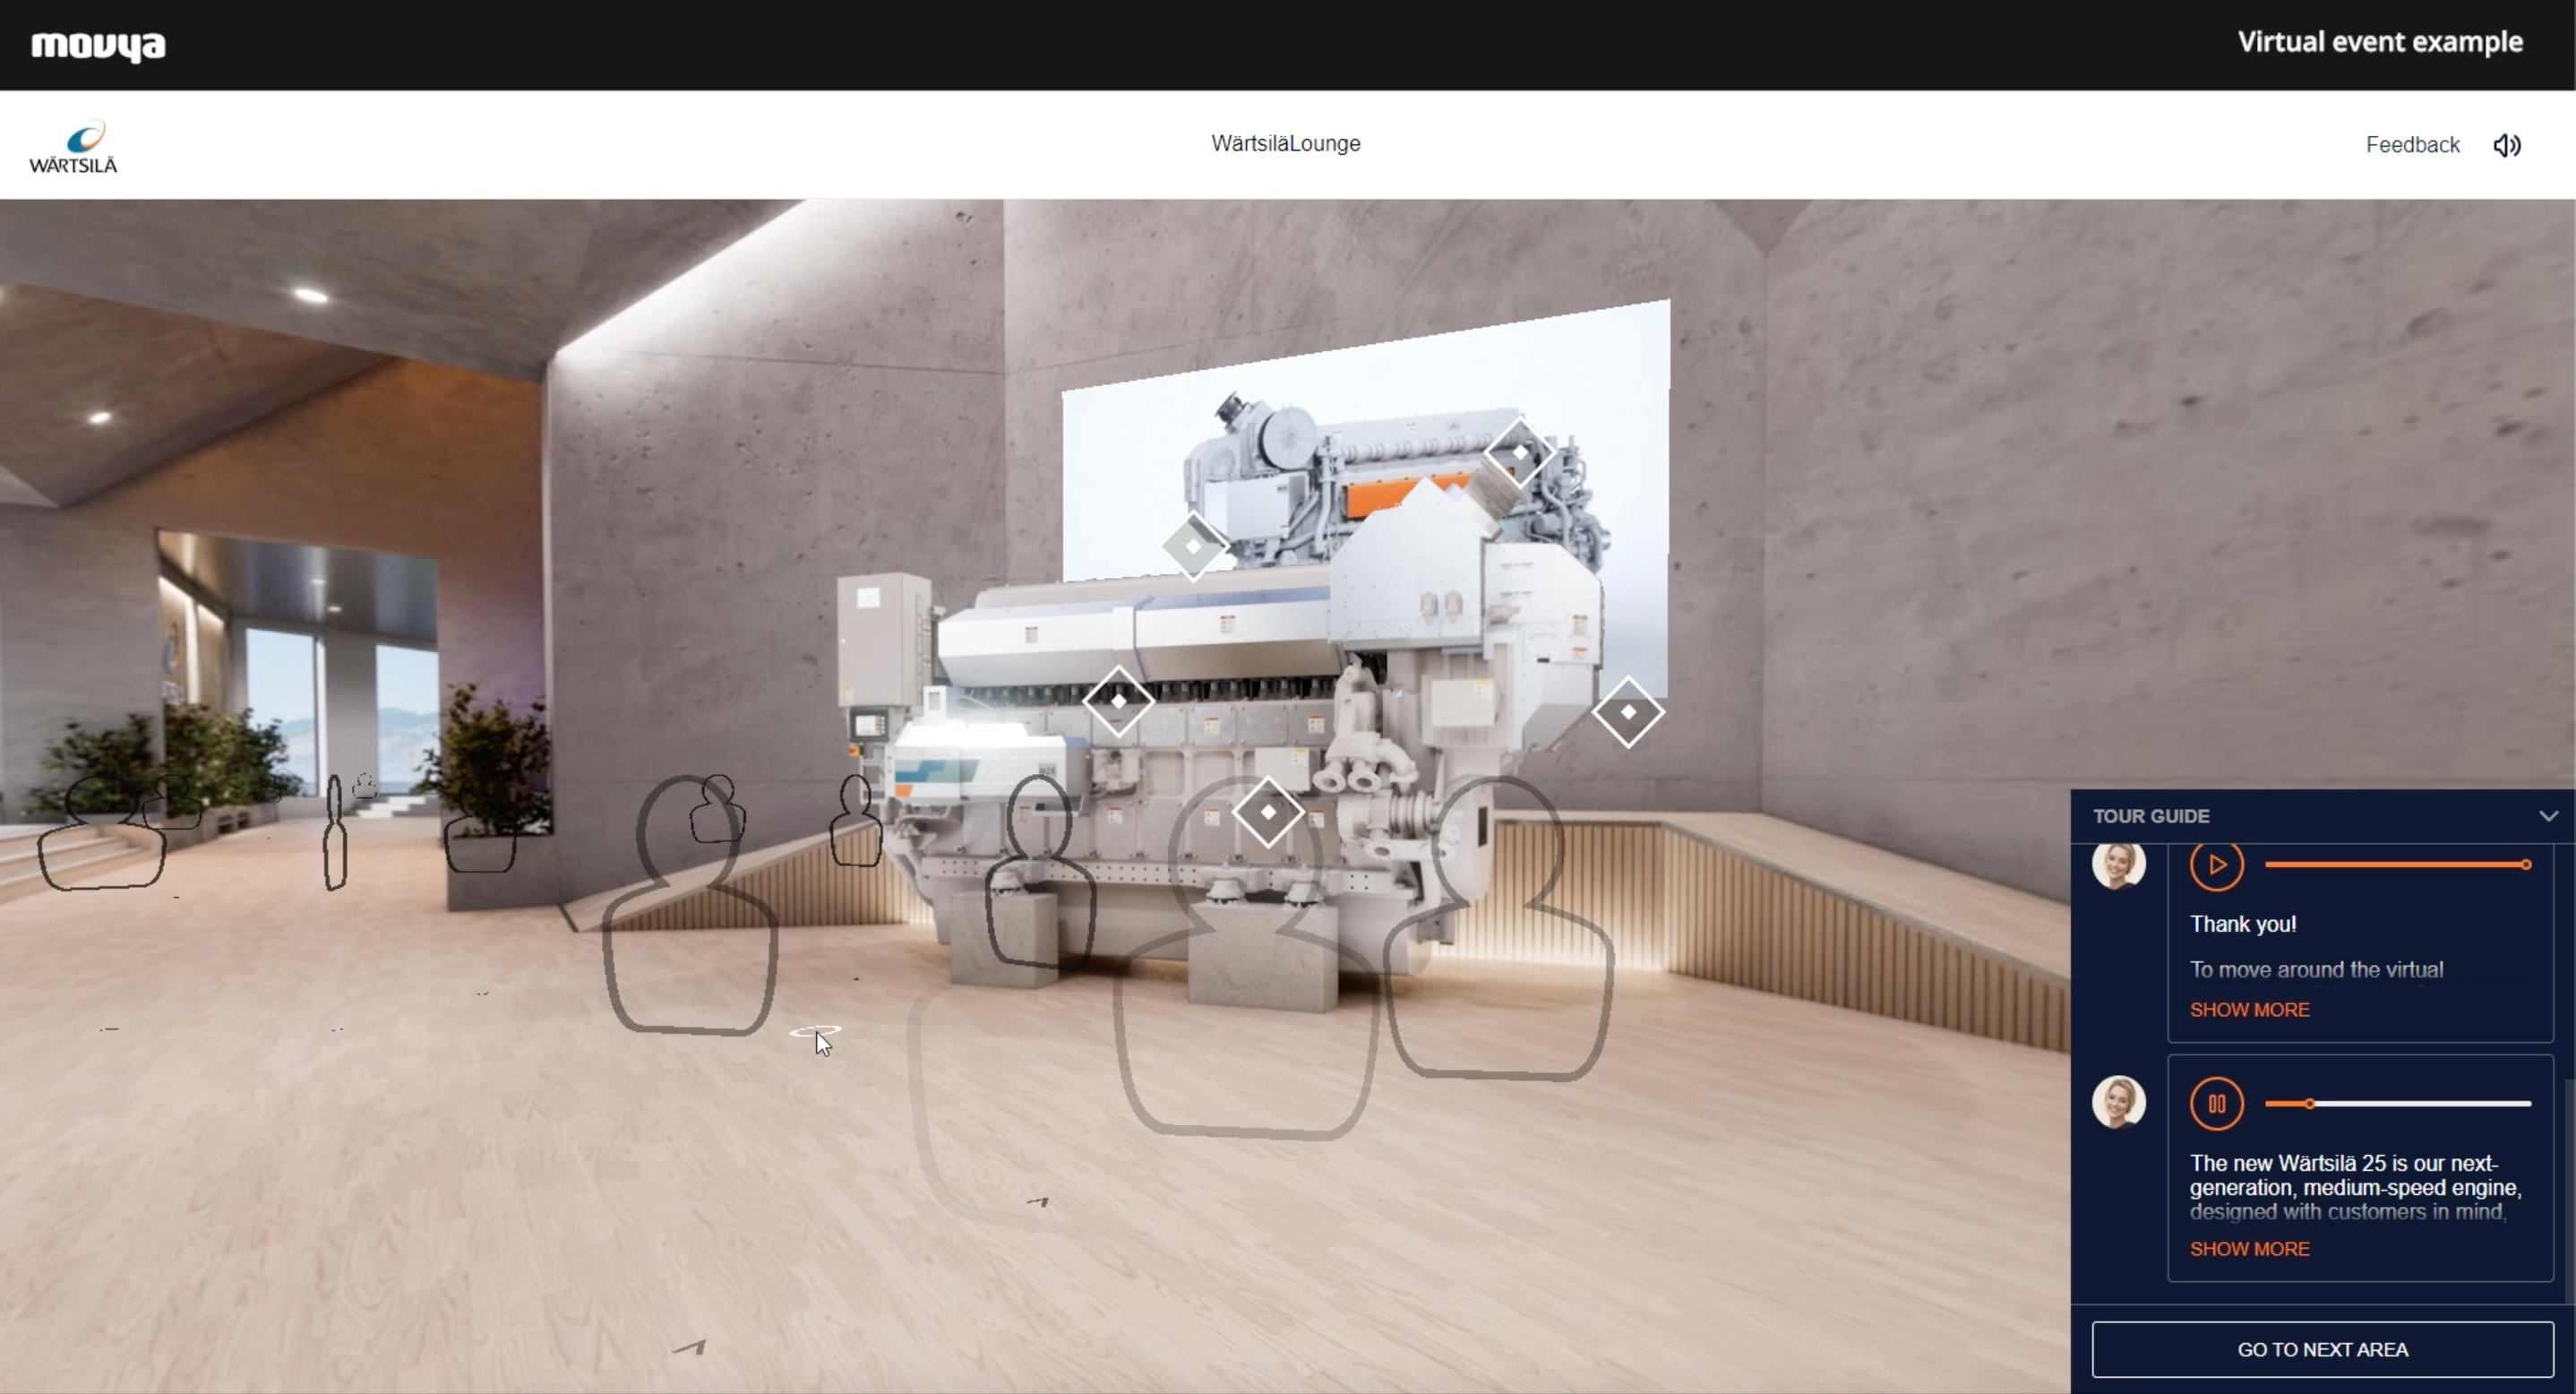Click hotspot diamond at top right of engine
Screen dimensions: 2576x1394
pos(1519,453)
